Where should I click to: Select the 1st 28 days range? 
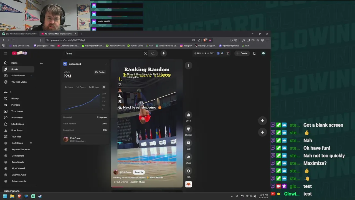click(94, 87)
